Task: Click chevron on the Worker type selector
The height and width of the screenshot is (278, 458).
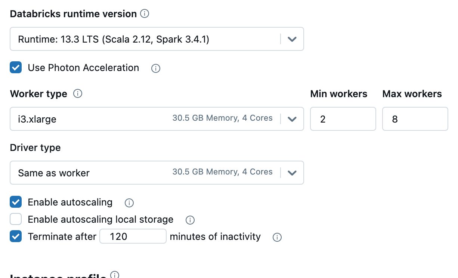Action: 292,119
